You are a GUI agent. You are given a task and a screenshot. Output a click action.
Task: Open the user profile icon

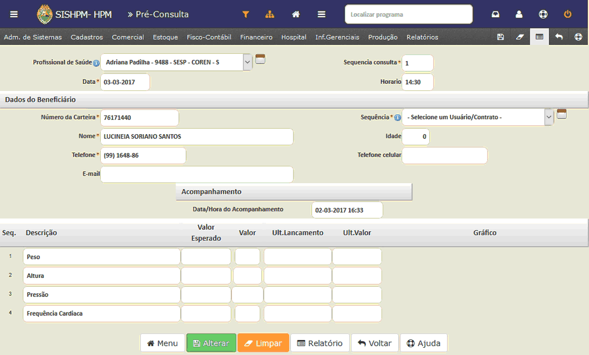click(x=519, y=14)
